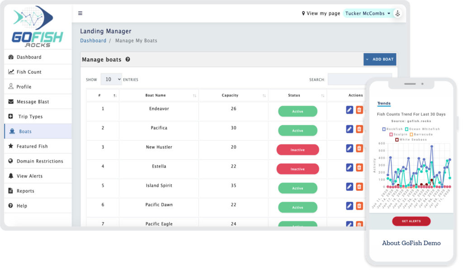The height and width of the screenshot is (271, 463).
Task: Click the delete trash icon for Pacifica
Action: (359, 129)
